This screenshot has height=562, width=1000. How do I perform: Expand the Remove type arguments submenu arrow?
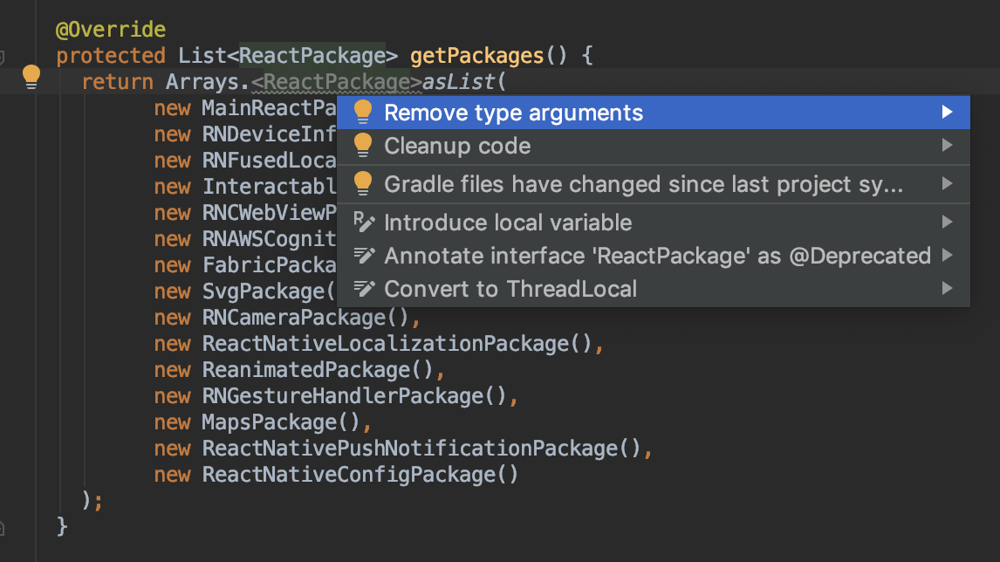coord(947,113)
